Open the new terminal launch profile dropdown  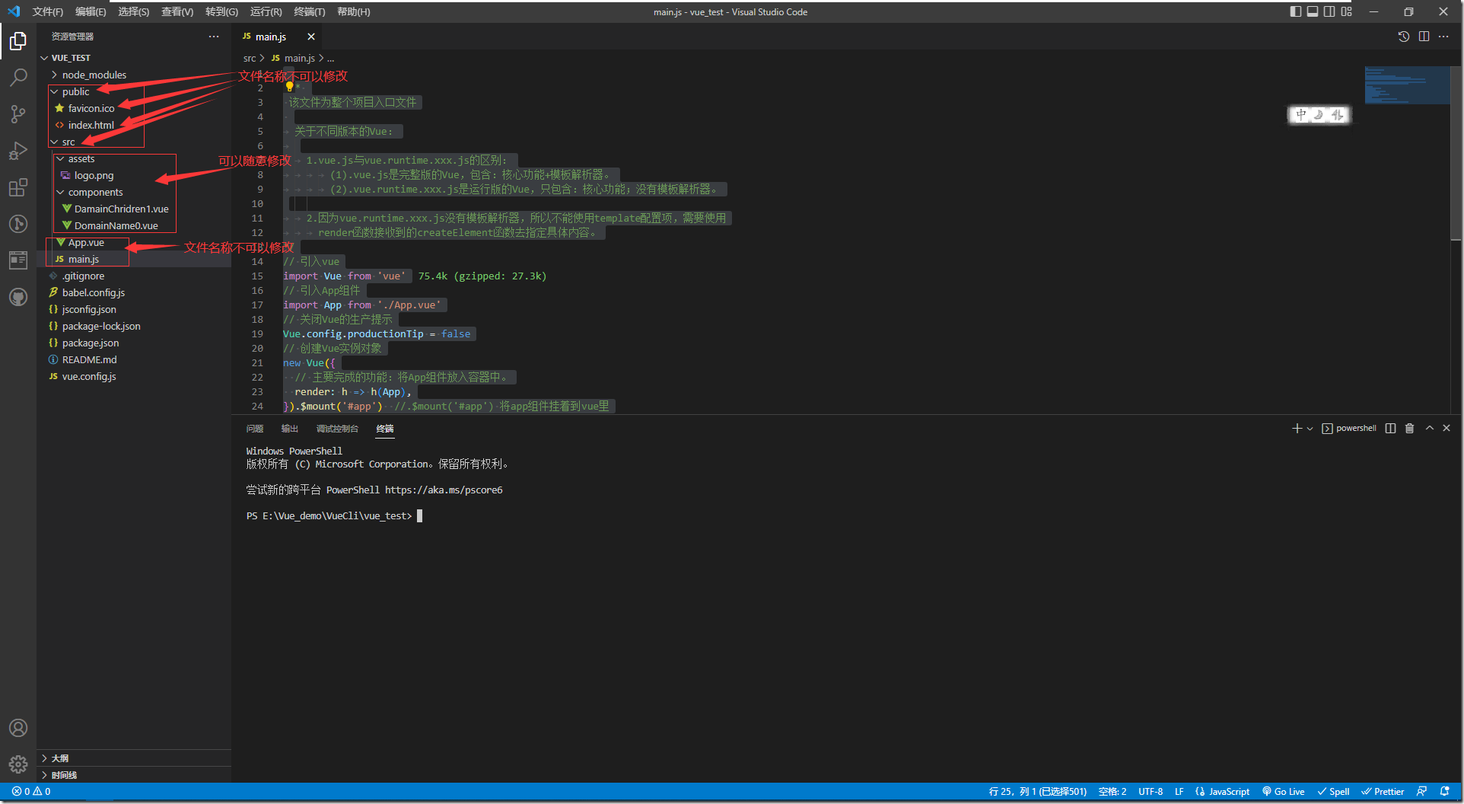point(1310,429)
